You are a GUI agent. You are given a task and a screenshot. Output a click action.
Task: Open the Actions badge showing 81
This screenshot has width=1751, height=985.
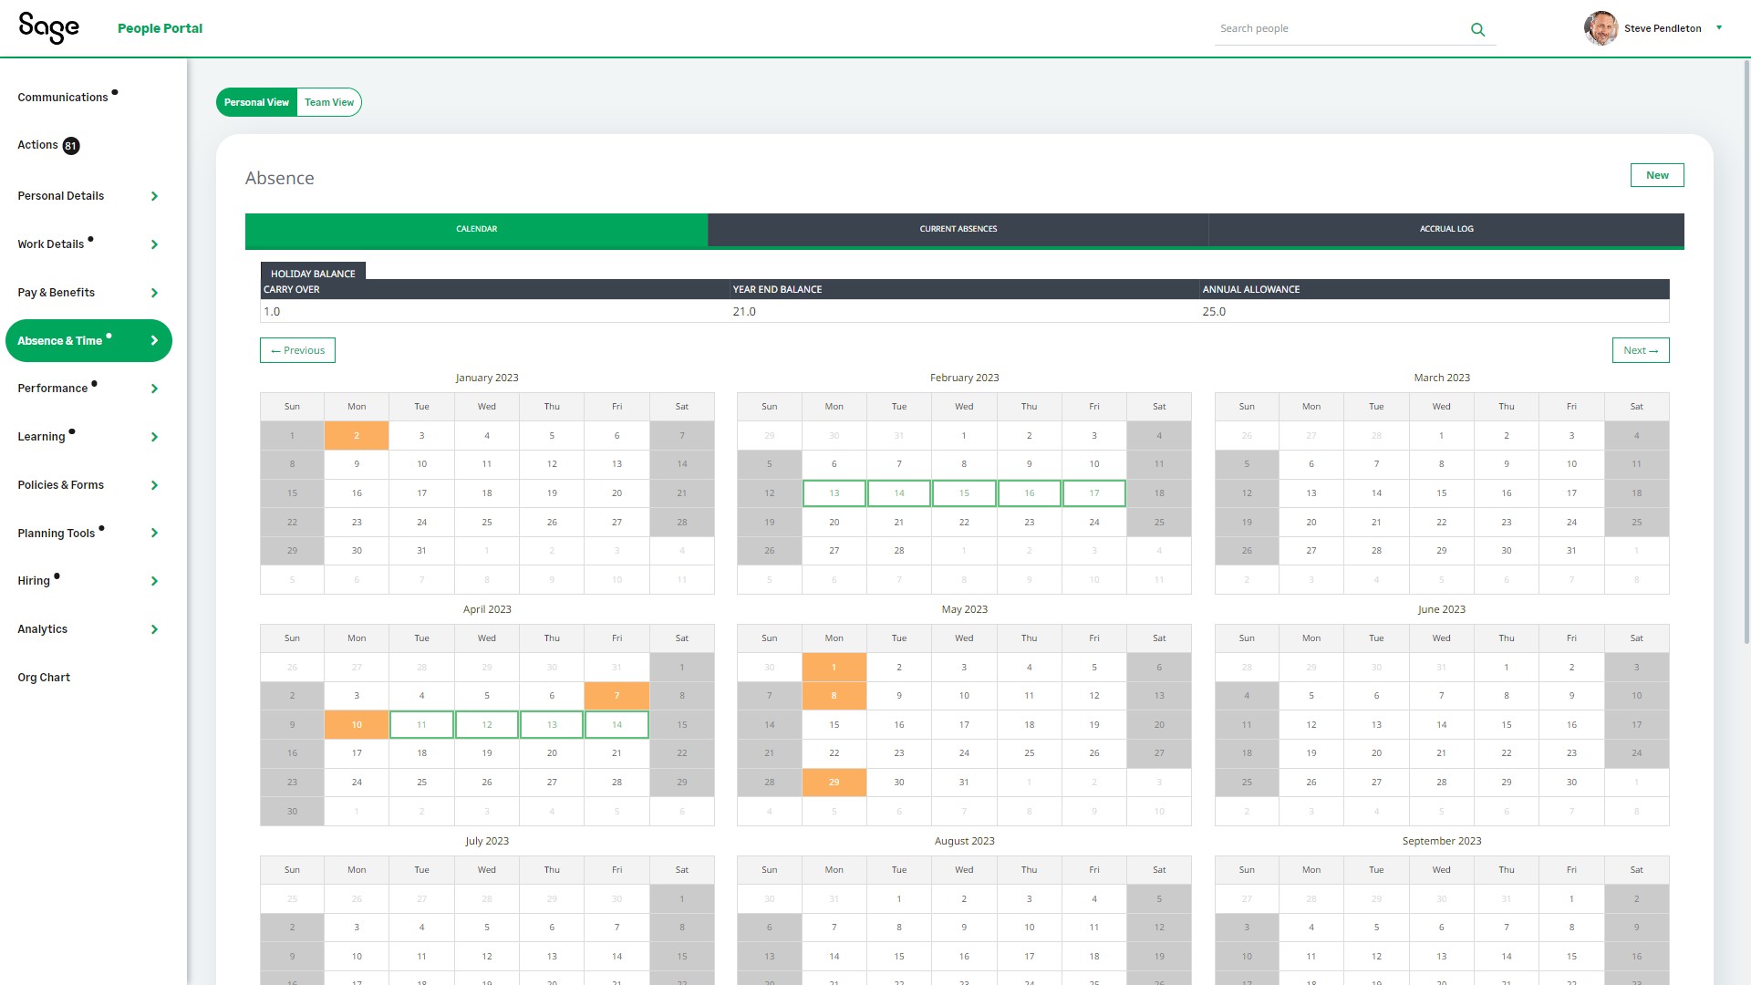coord(71,146)
